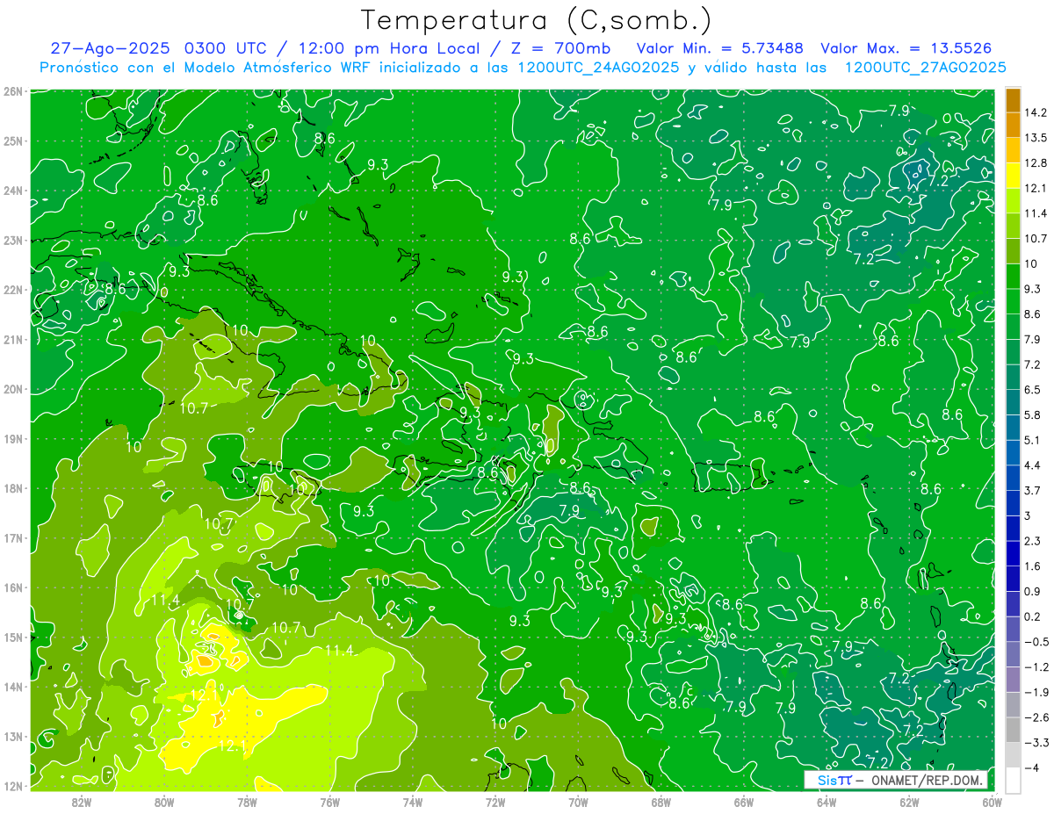Click the '78W' longitude axis label
1054x814 pixels.
(247, 802)
